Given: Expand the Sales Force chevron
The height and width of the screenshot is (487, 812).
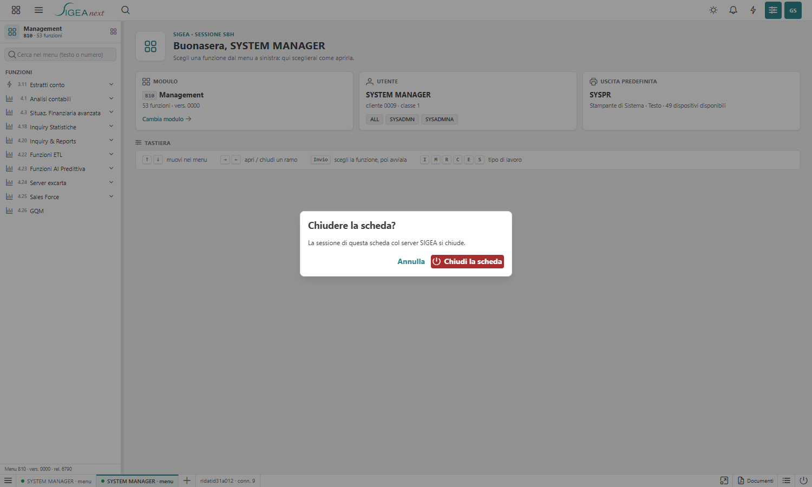Looking at the screenshot, I should click(111, 196).
